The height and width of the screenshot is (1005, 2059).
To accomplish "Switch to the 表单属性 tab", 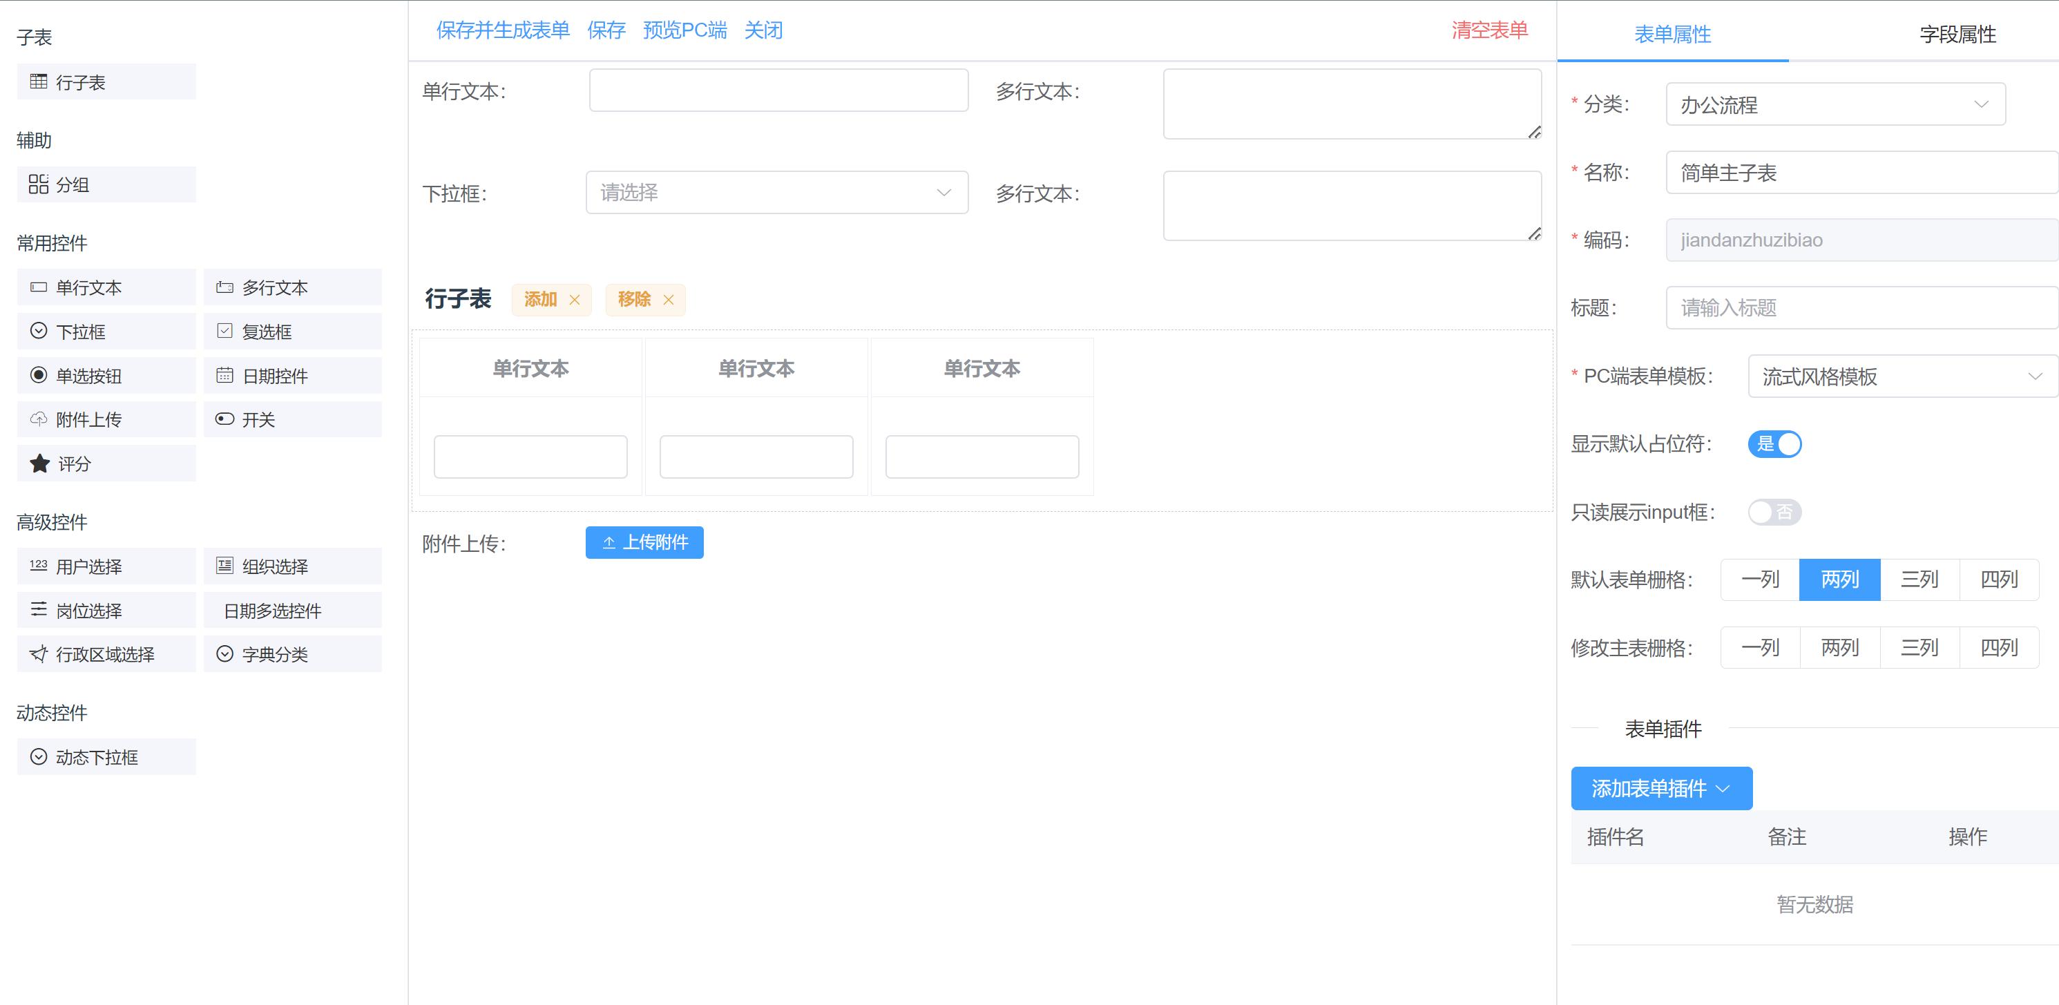I will click(x=1672, y=35).
